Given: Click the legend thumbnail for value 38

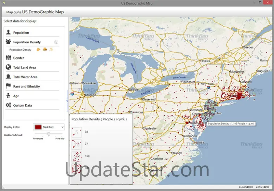Looking at the screenshot, I should tap(77, 132).
